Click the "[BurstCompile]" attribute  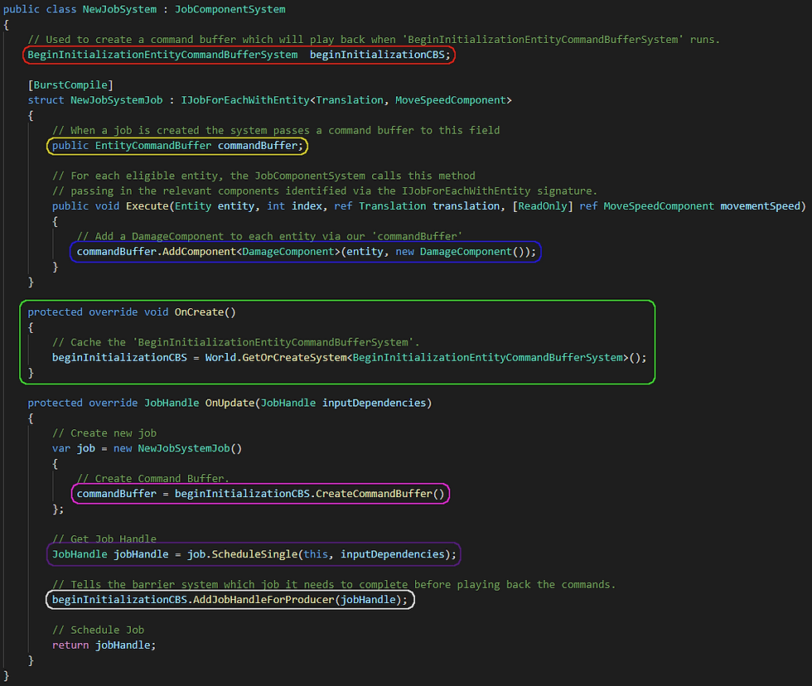70,85
